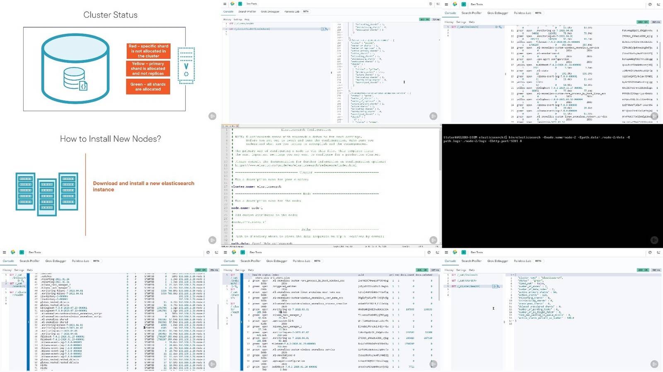Switch to Search Profiler tab in bottom-right window
The image size is (663, 372).
pos(472,261)
